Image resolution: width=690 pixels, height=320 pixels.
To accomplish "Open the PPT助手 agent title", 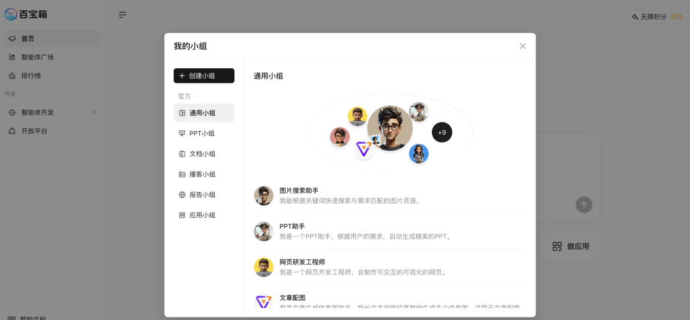I will [292, 226].
